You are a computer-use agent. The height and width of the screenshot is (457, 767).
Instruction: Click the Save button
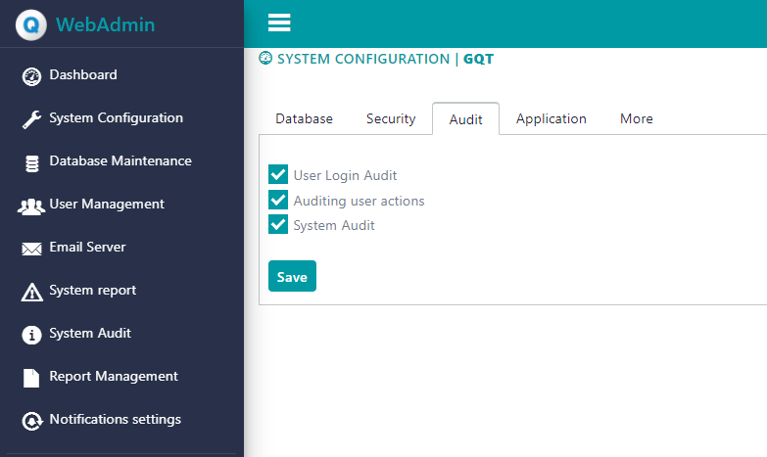[x=292, y=276]
